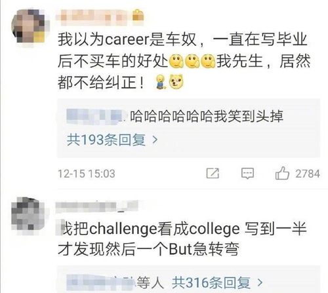Open the second commenter's pixelated avatar
This screenshot has width=328, height=293.
tap(28, 214)
